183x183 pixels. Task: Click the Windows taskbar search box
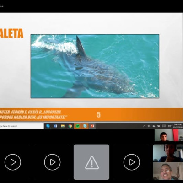tap(22, 126)
